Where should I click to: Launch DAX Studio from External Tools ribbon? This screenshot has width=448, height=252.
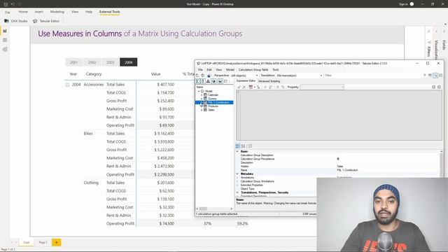point(16,21)
